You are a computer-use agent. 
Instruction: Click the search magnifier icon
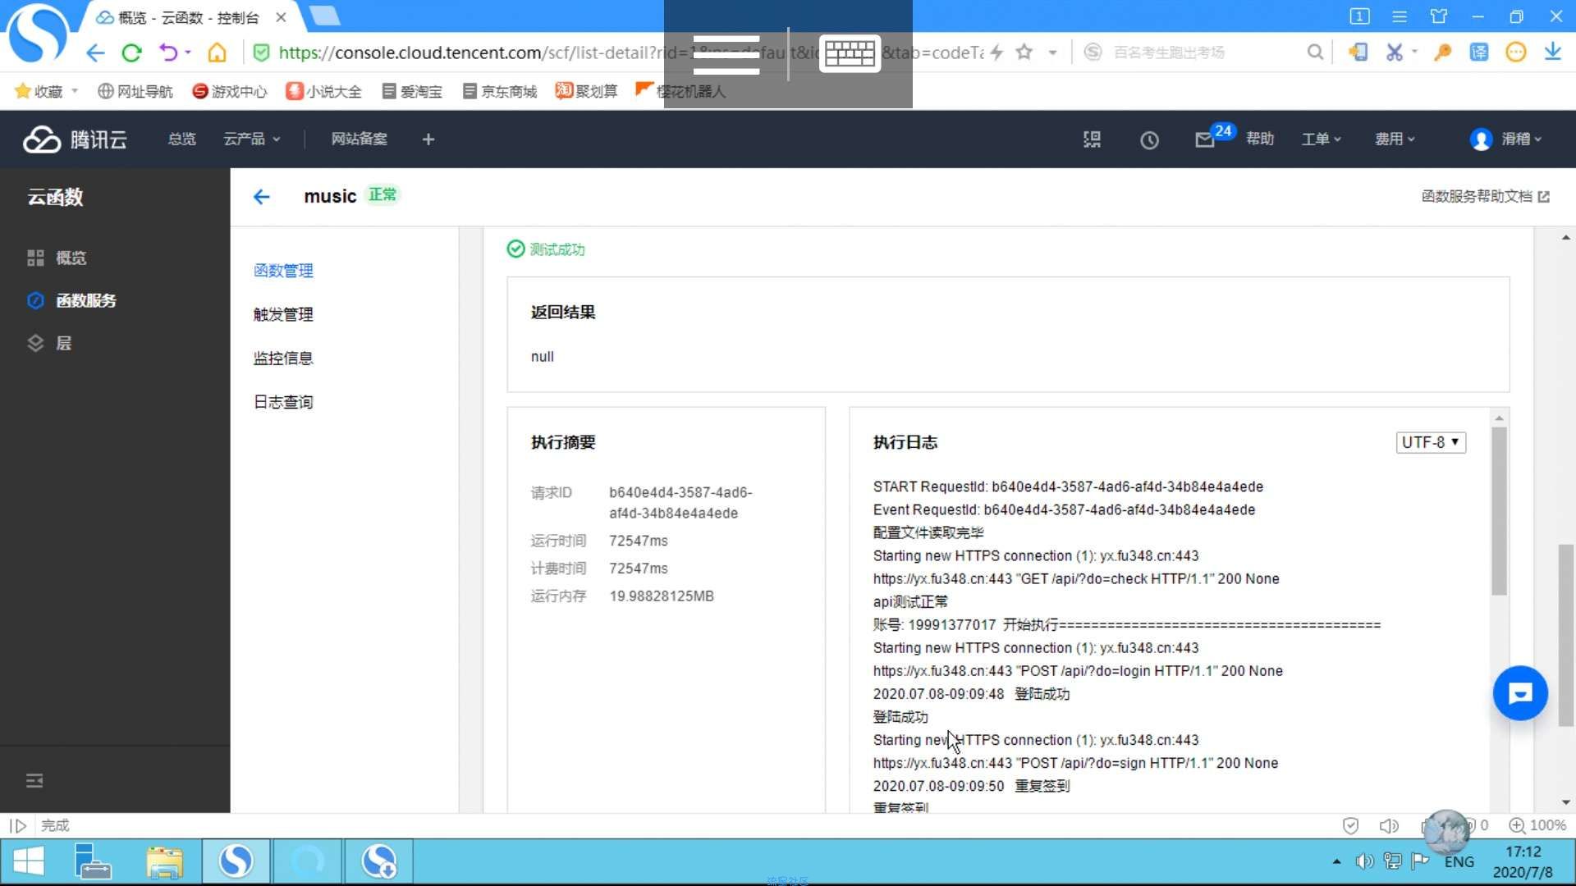click(1315, 53)
